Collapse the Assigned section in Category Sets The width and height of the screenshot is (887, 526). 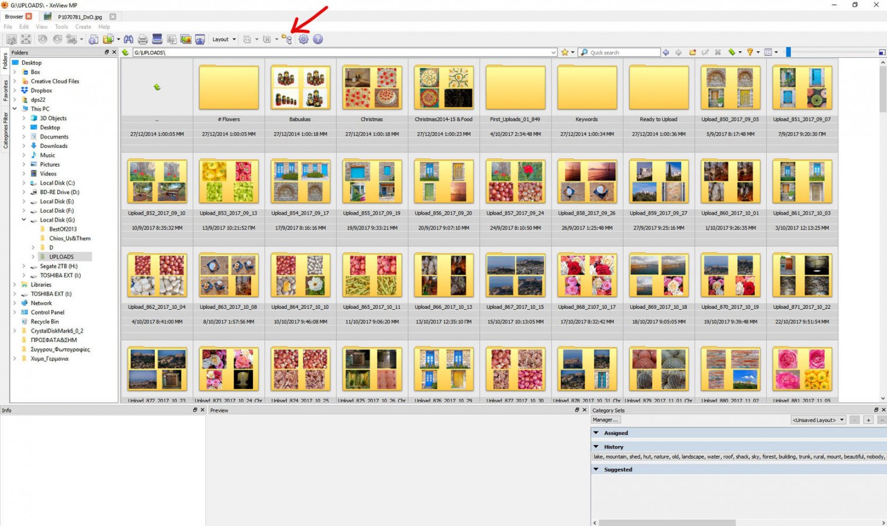coord(596,433)
